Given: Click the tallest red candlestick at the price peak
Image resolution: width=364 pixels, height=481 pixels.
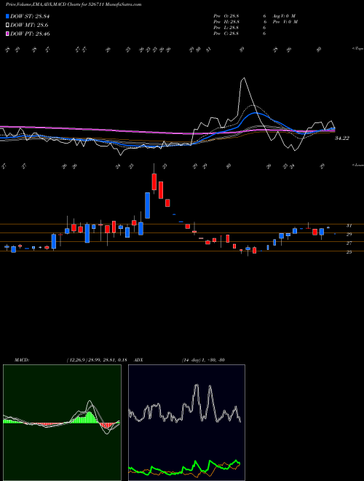Looking at the screenshot, I should click(154, 181).
